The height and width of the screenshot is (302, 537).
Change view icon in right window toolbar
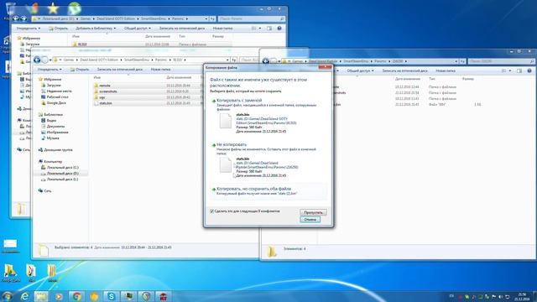(x=503, y=70)
